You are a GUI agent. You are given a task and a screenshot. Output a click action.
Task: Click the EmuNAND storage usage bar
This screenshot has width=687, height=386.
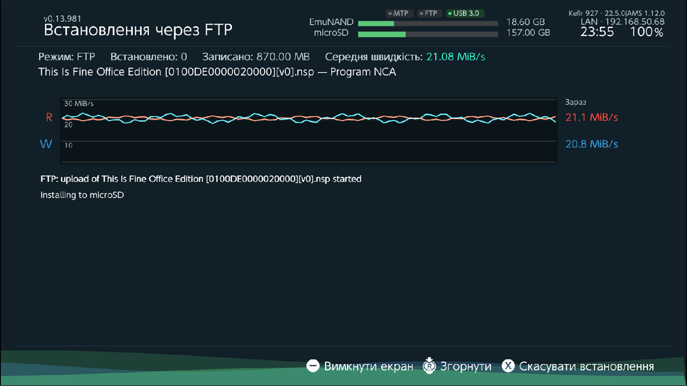click(428, 24)
